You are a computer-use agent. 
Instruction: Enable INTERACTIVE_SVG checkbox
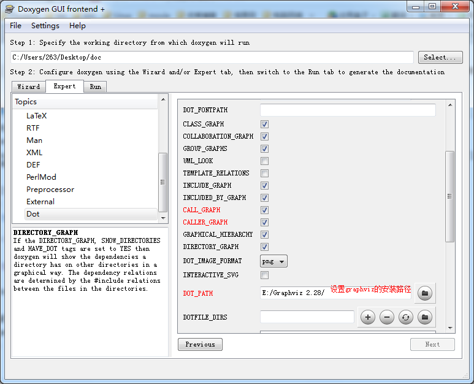pos(264,275)
